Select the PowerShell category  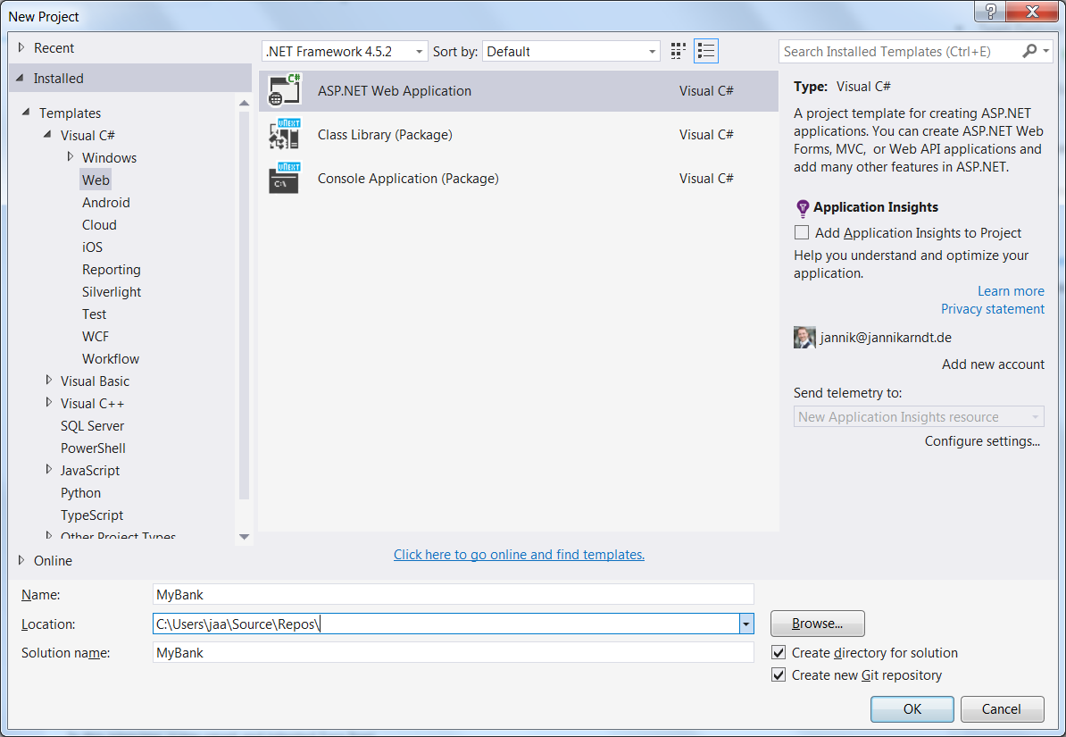click(93, 448)
